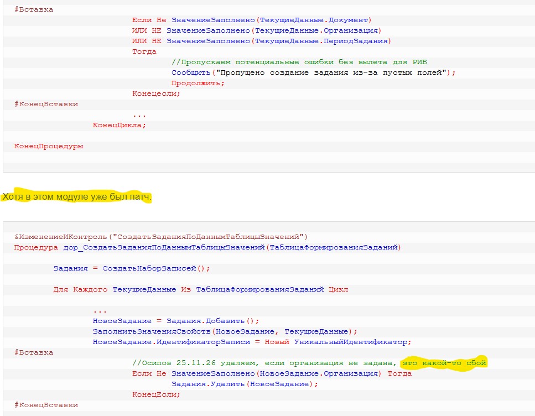This screenshot has width=535, height=416.
Task: Click 'НовоеЗадание.ИдентификаторЗаписи = Новый УникальныйИдентификатор;' line
Action: coord(252,342)
